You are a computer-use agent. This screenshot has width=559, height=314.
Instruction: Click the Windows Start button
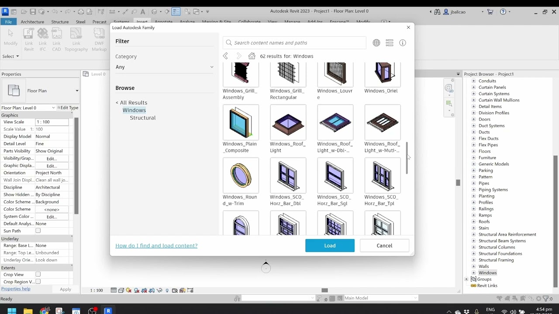[x=12, y=311]
